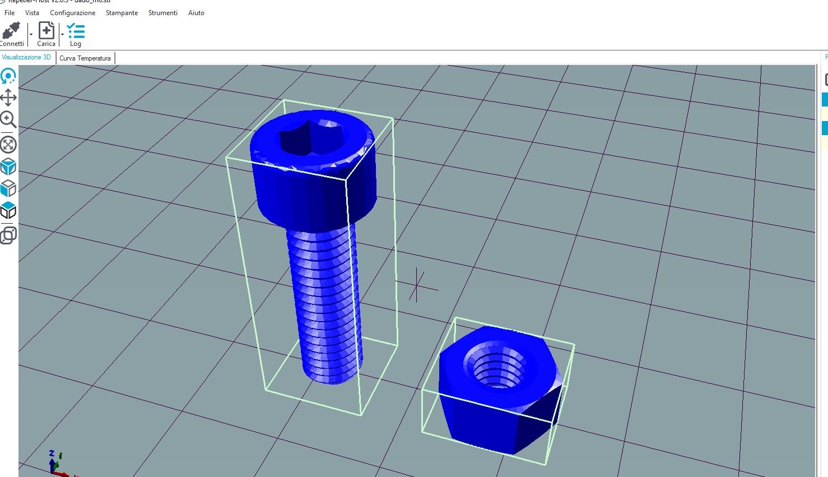Open the Strumenti menu
The height and width of the screenshot is (477, 828).
(x=162, y=12)
